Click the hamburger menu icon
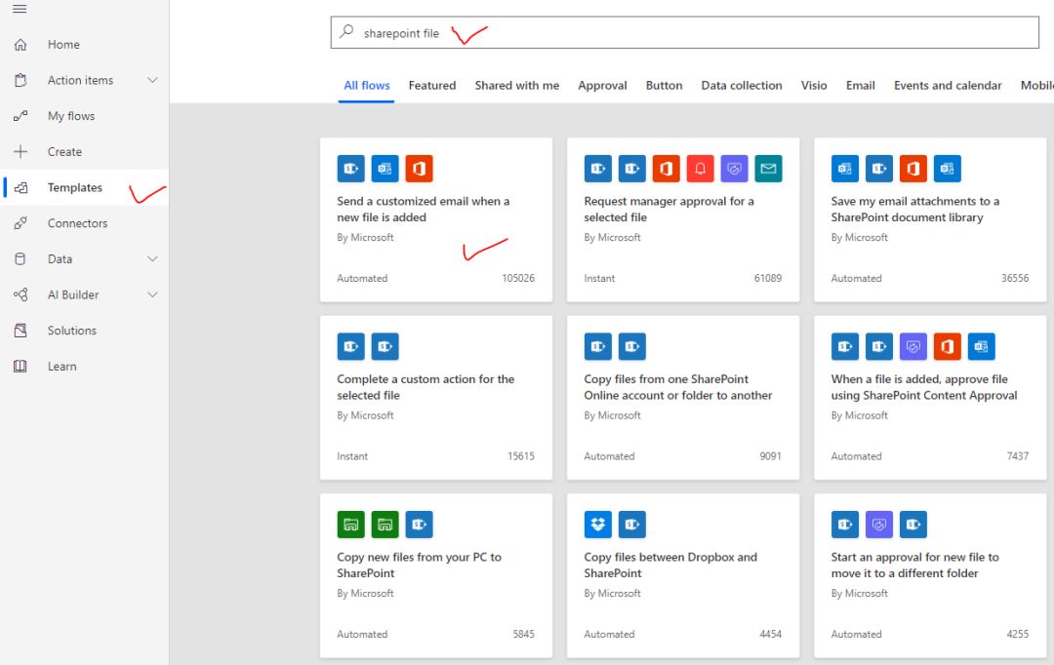The height and width of the screenshot is (665, 1054). (20, 9)
